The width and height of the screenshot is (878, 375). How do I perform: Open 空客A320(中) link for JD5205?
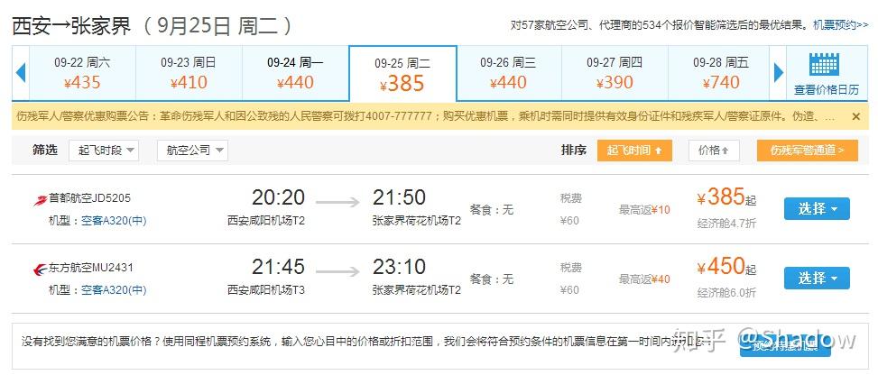(114, 221)
